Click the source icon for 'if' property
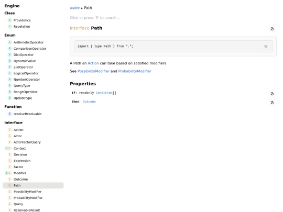Viewport: 283px width, 212px height. (272, 94)
